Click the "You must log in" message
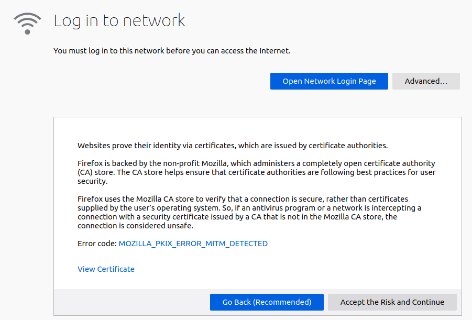 click(x=171, y=51)
